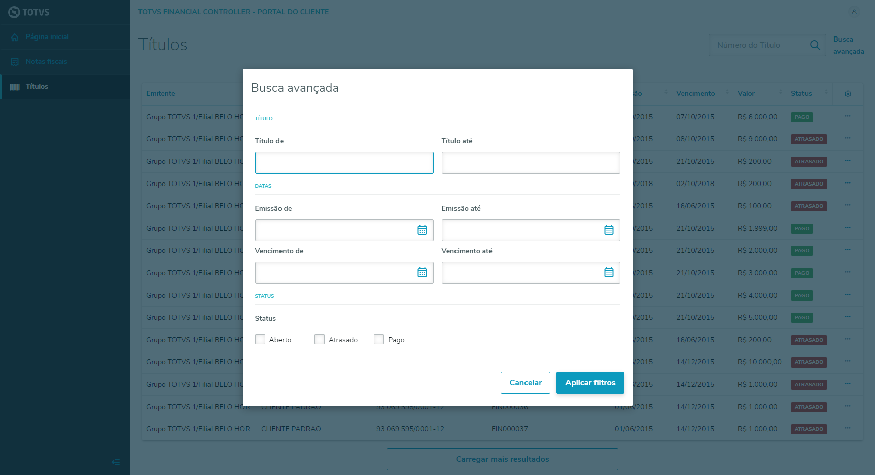
Task: Click the invoice icon beside Notas fiscais
Action: coord(15,62)
